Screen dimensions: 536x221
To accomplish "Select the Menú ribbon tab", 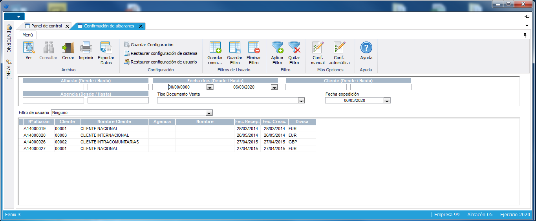I will pos(27,35).
